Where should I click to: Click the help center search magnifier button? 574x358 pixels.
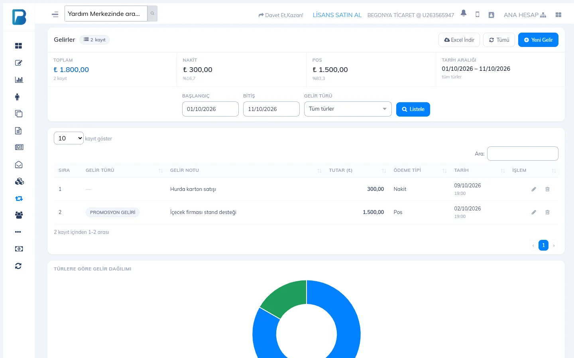pyautogui.click(x=152, y=14)
